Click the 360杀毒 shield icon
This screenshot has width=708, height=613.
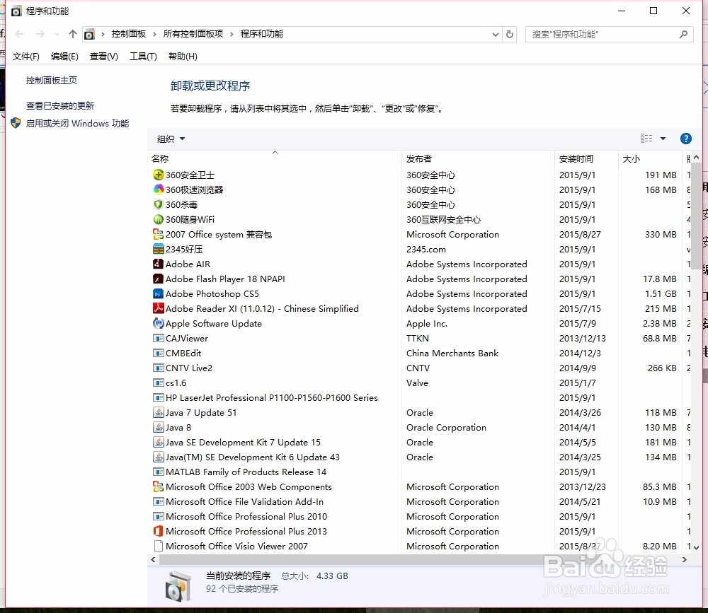(158, 204)
